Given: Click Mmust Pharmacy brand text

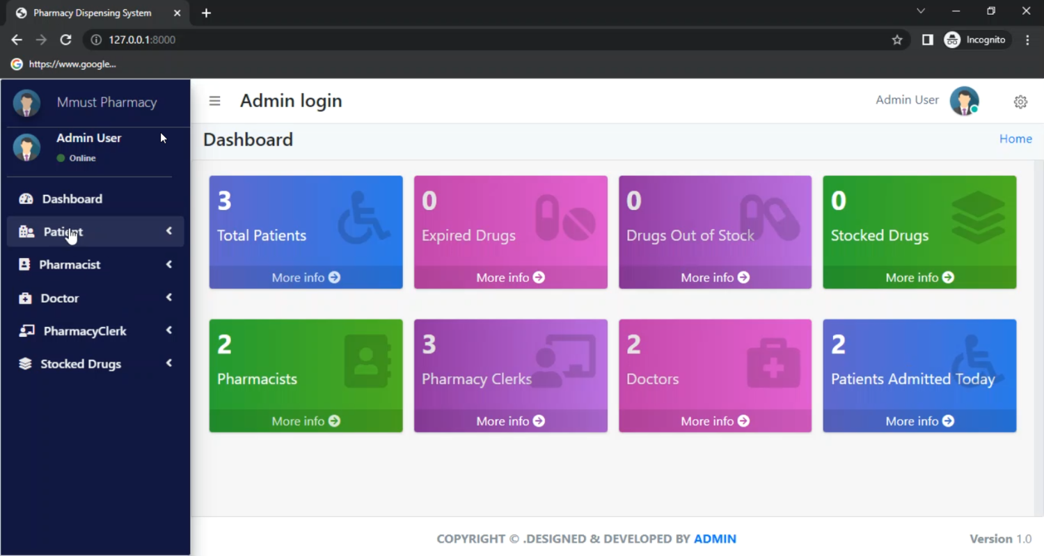Looking at the screenshot, I should coord(106,102).
